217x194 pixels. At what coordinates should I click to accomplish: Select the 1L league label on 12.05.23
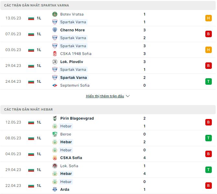point(39,122)
